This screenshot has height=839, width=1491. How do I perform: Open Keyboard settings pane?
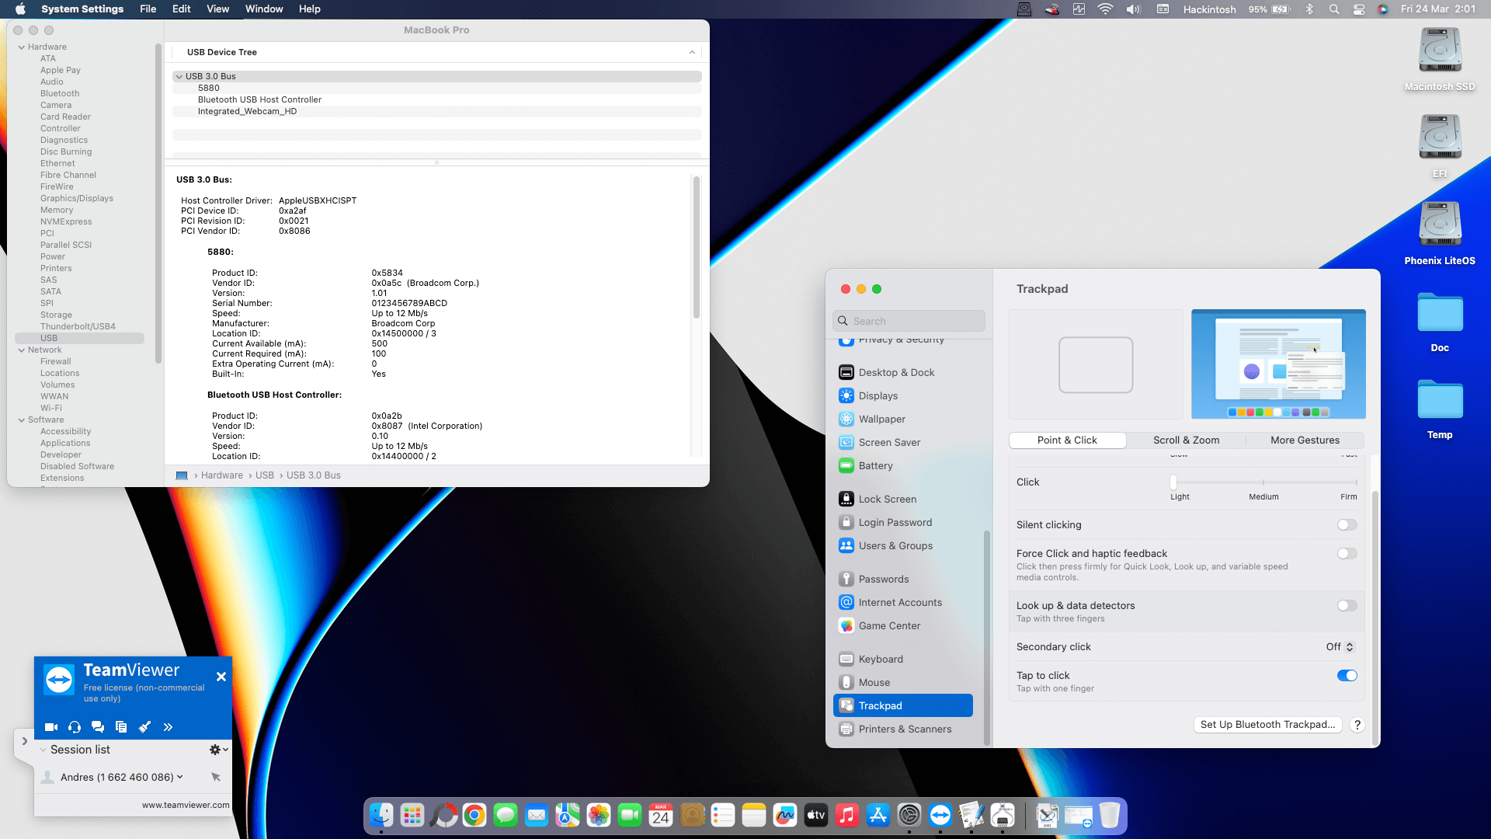pos(904,659)
